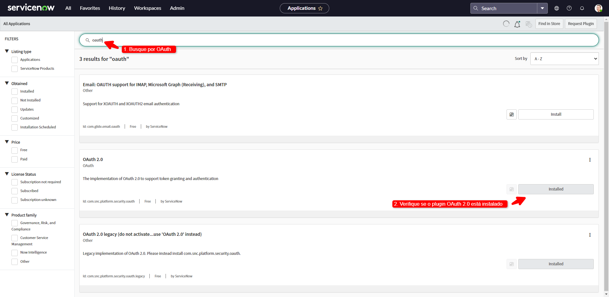Click the Find in Store button
Image resolution: width=609 pixels, height=297 pixels.
click(x=549, y=24)
